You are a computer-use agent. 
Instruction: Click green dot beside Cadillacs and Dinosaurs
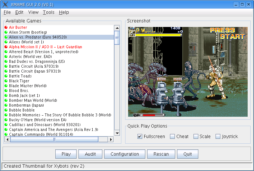click(x=6, y=125)
